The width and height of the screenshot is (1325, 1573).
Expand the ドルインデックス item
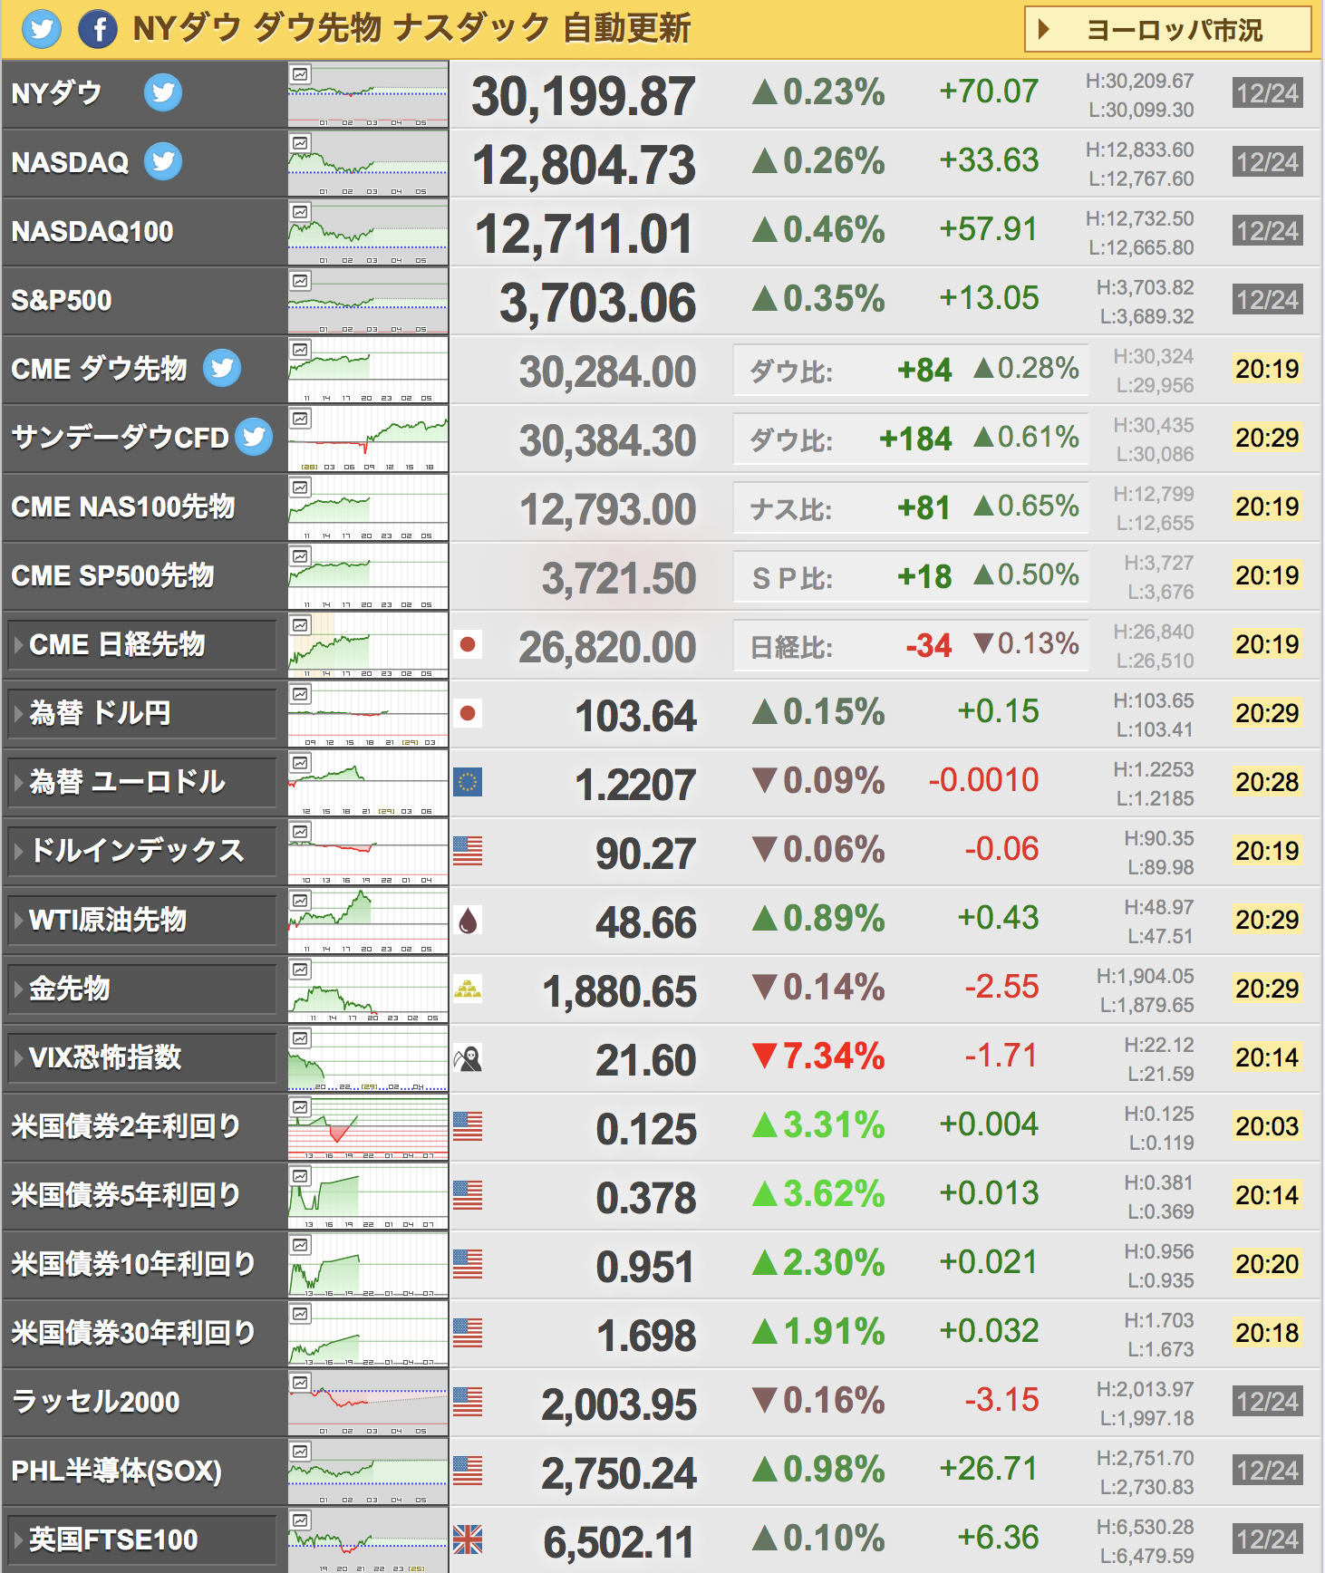pos(141,852)
